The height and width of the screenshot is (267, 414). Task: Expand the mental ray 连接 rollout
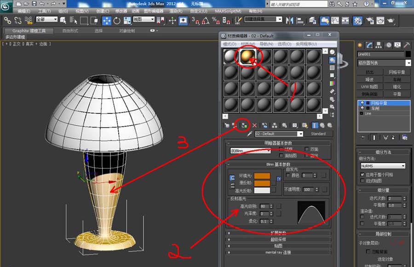pos(278,252)
